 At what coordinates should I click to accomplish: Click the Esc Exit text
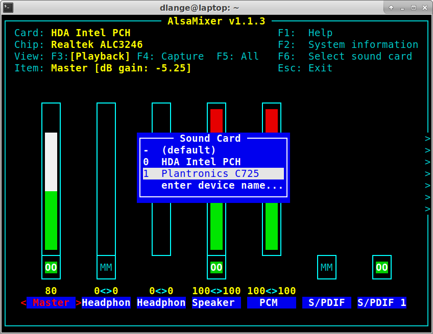(305, 68)
